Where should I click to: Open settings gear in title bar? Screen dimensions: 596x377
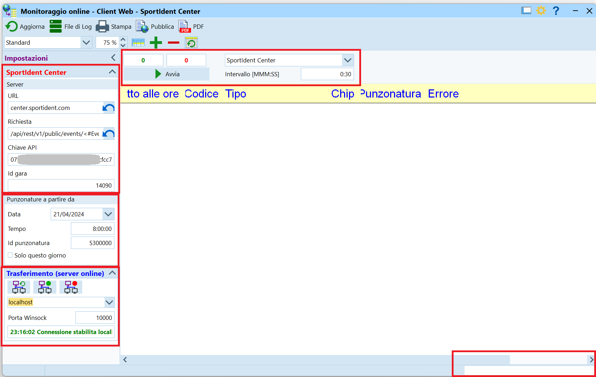click(x=541, y=11)
